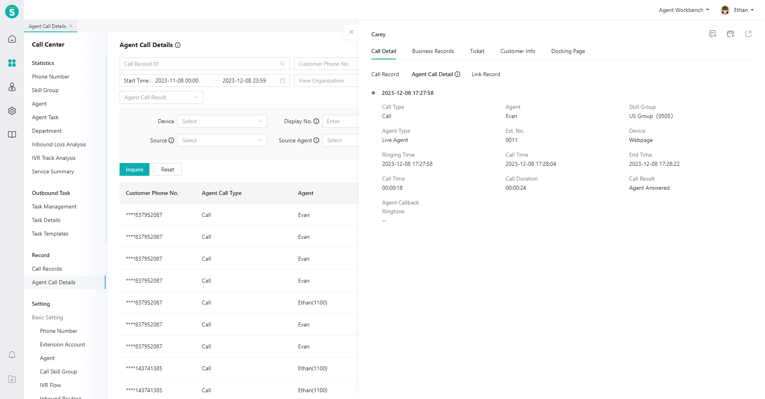765x399 pixels.
Task: Click timeline entry 2023-12-08 17:27:58
Action: click(408, 93)
